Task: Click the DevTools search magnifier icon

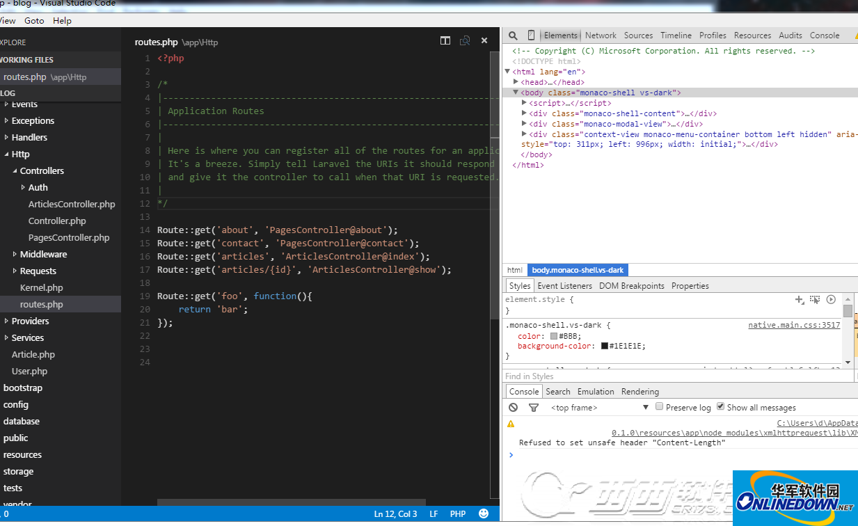Action: [513, 35]
